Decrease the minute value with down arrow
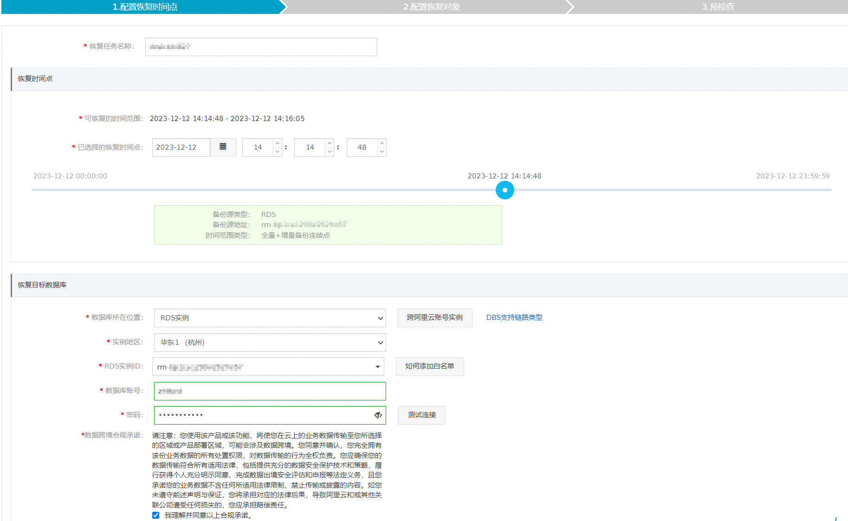This screenshot has height=521, width=848. pyautogui.click(x=330, y=152)
